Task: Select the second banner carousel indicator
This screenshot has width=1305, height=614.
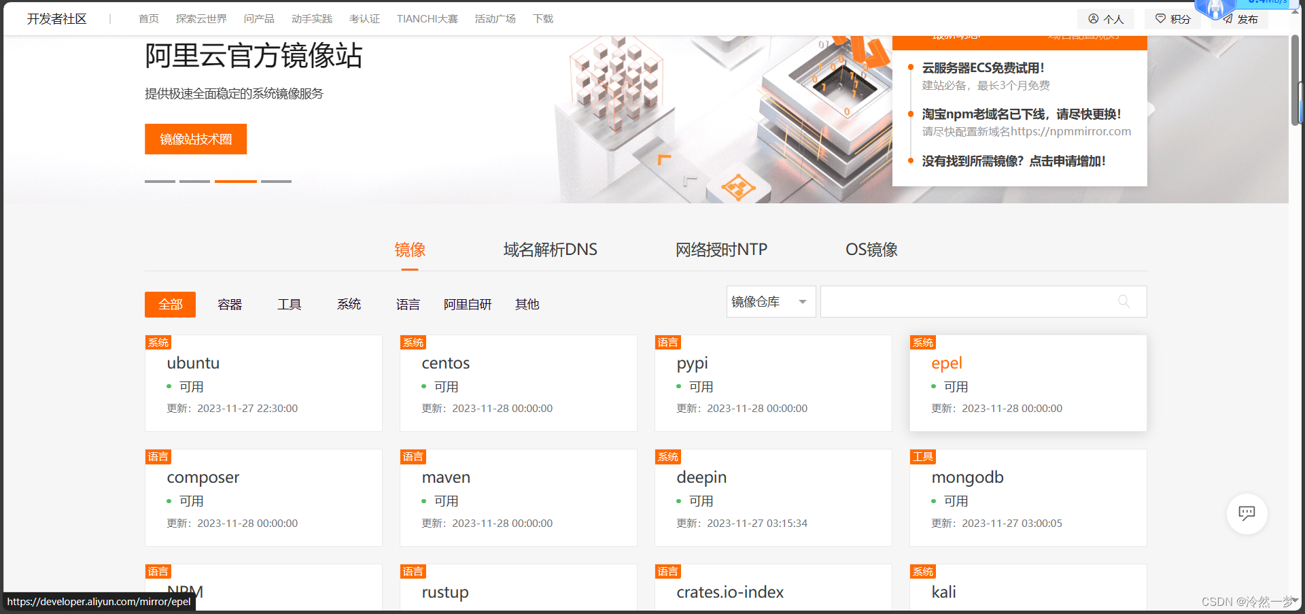Action: [x=194, y=182]
